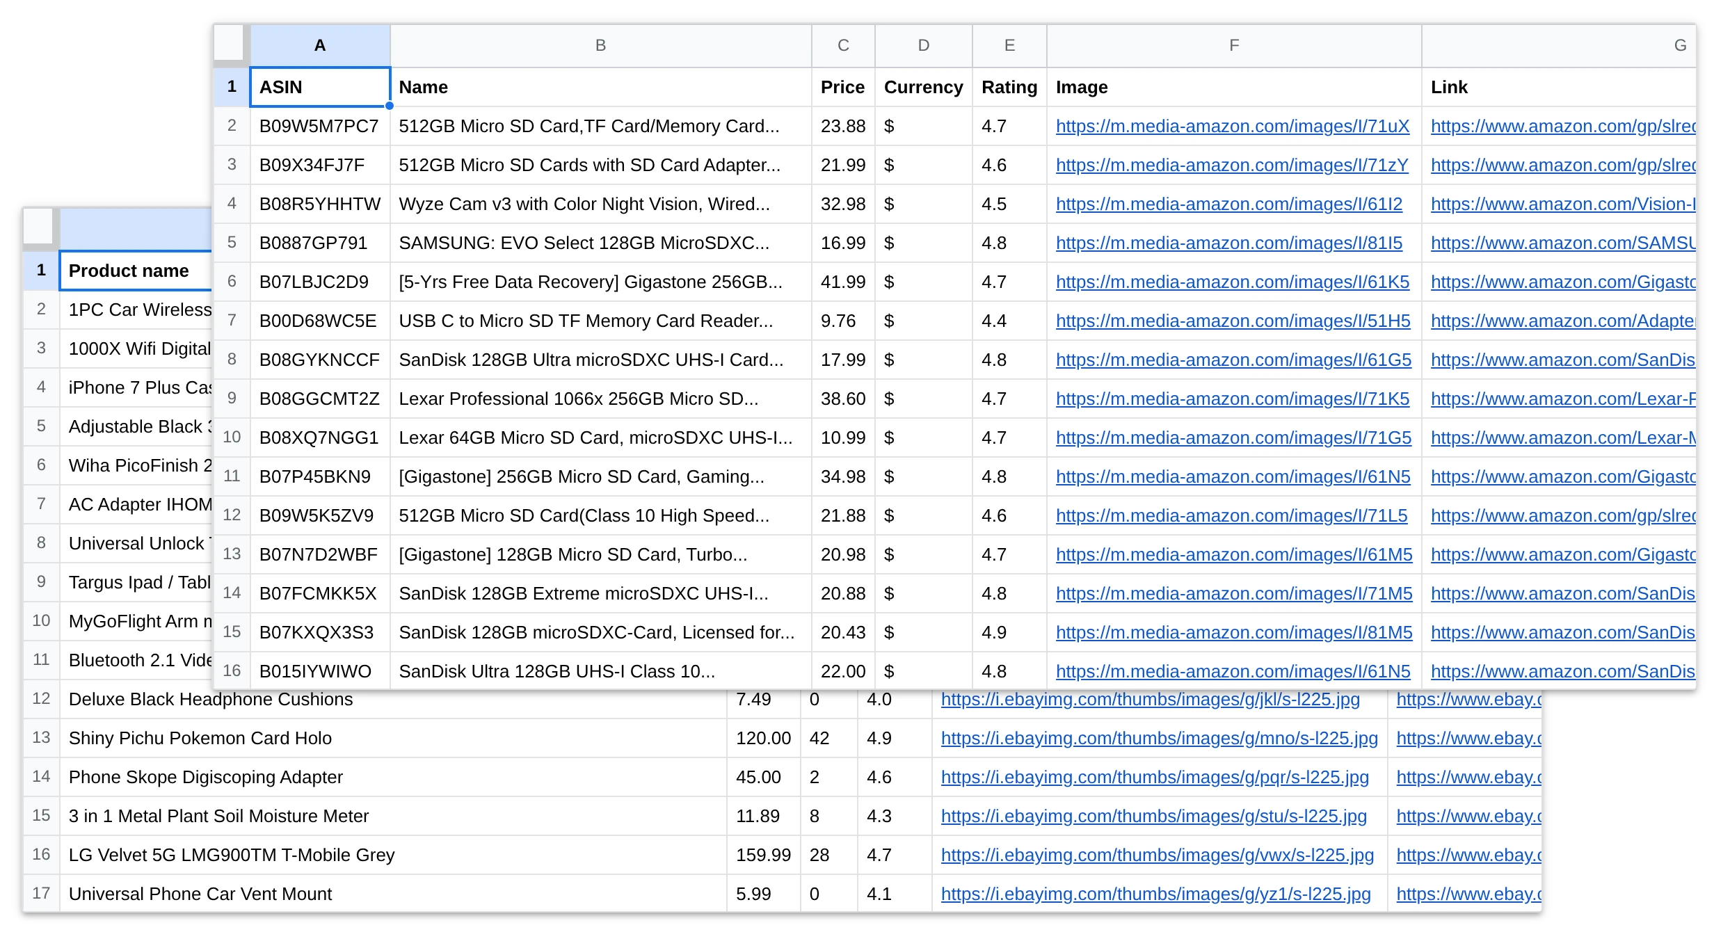Select row 17 header in eBay sheet
The width and height of the screenshot is (1714, 932).
click(x=41, y=894)
